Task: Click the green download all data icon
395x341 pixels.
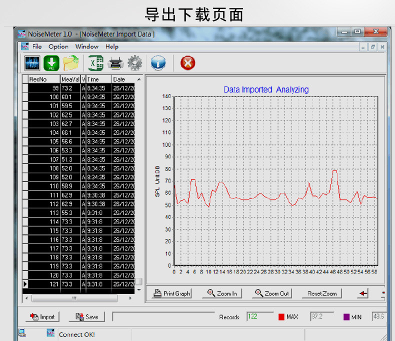Action: [x=51, y=63]
